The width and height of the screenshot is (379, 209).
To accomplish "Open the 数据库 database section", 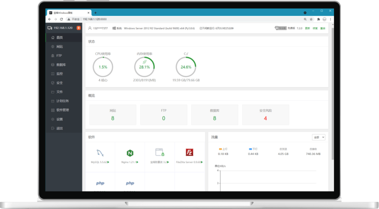I will 64,64.
